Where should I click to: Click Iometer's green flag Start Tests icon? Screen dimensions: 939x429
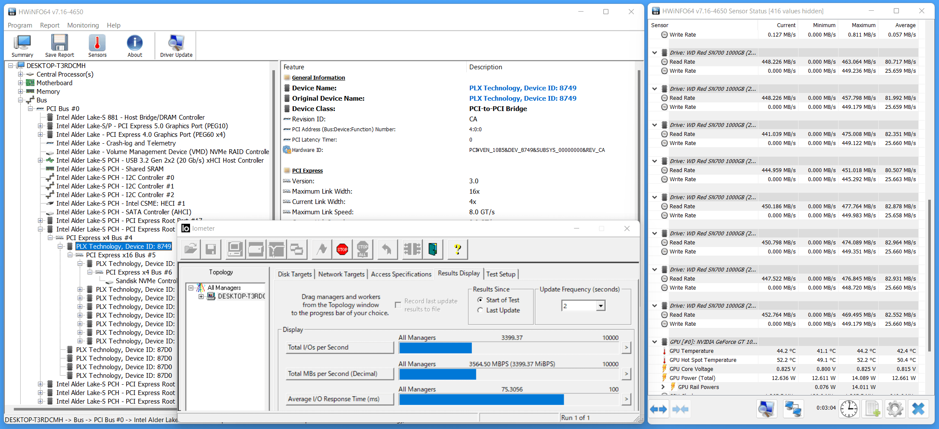pyautogui.click(x=321, y=249)
